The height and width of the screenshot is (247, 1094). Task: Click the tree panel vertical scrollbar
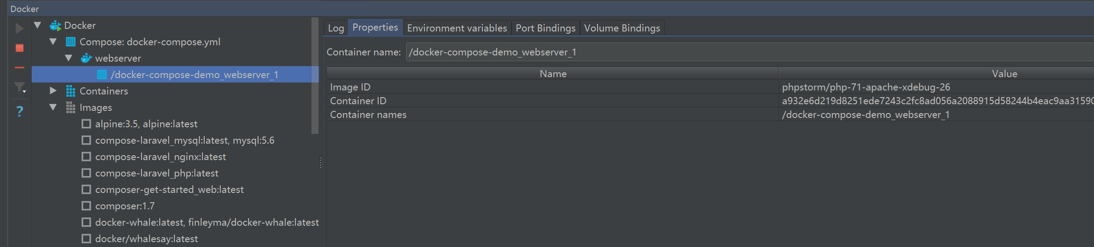tap(315, 75)
